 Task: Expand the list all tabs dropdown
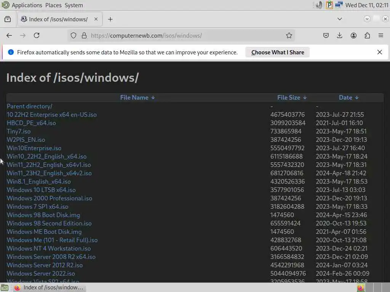click(x=339, y=19)
